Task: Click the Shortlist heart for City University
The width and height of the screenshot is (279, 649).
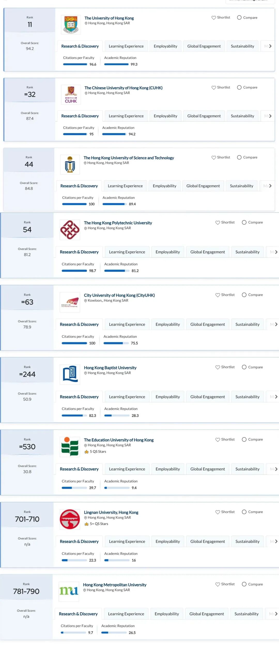Action: click(x=218, y=295)
